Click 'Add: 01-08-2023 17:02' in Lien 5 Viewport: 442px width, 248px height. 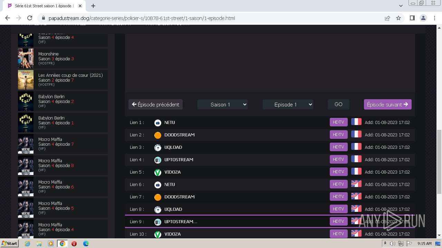click(x=387, y=172)
